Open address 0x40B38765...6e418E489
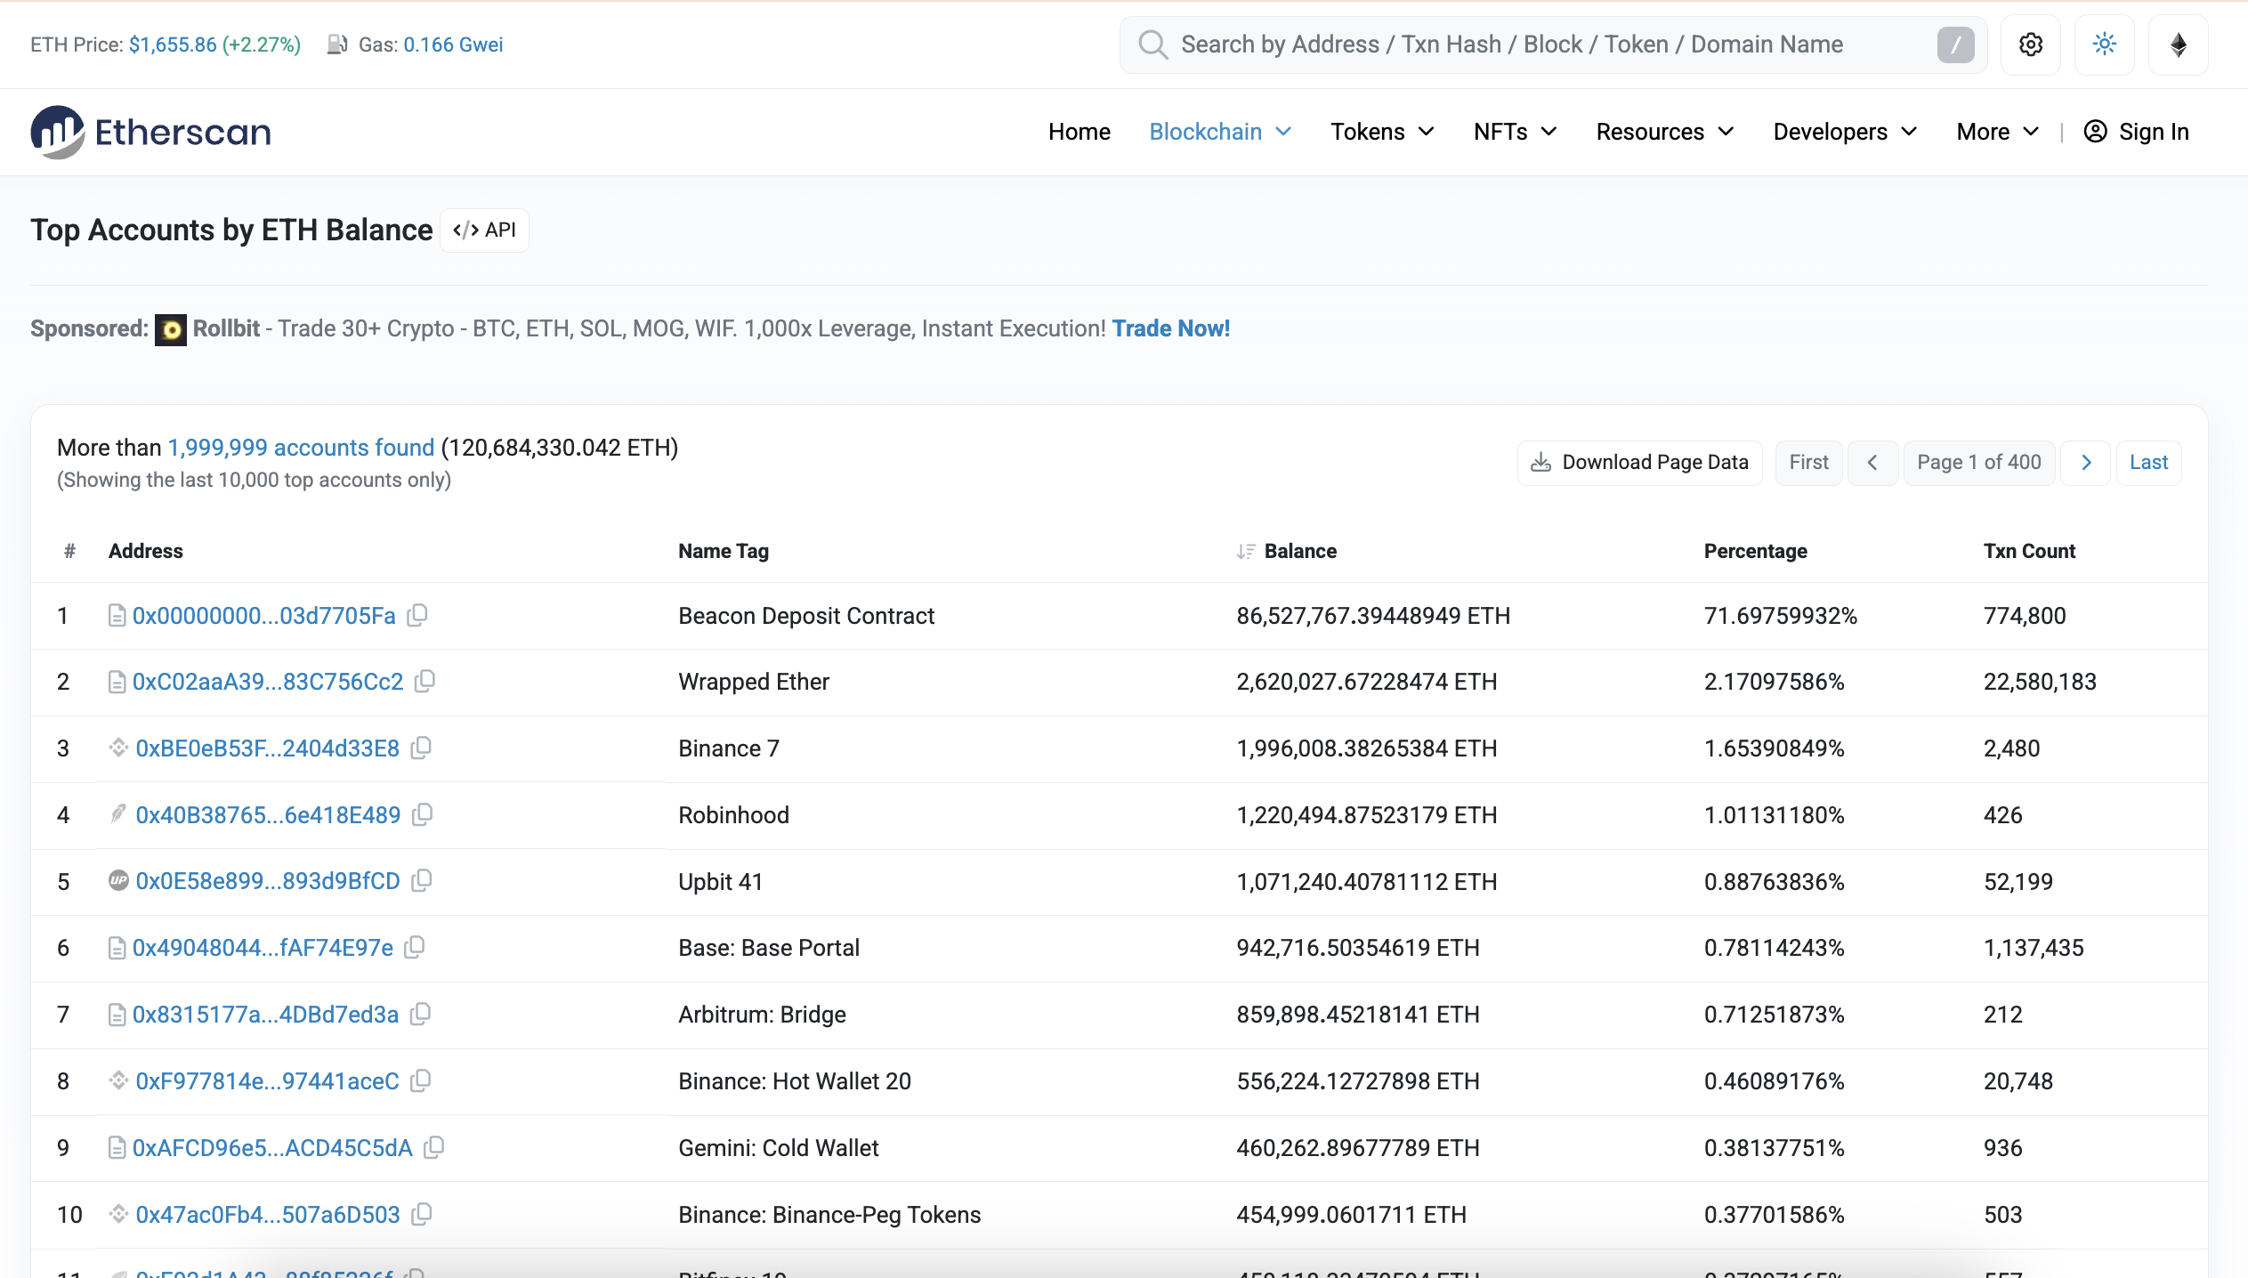Viewport: 2248px width, 1278px height. (x=268, y=815)
